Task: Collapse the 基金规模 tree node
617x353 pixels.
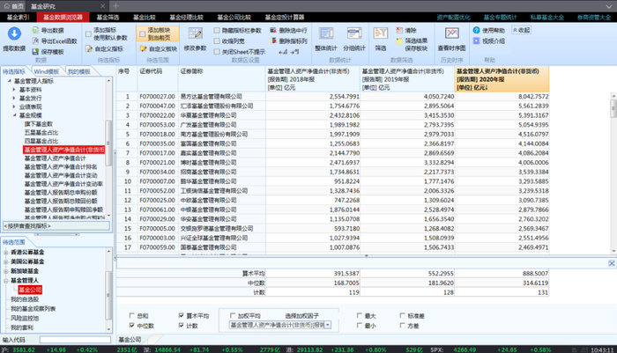Action: coord(15,114)
